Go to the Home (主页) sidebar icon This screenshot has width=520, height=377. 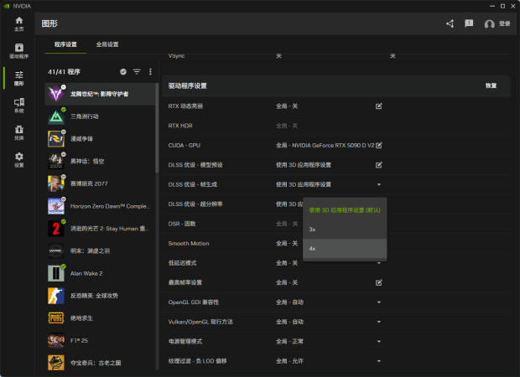tap(19, 23)
